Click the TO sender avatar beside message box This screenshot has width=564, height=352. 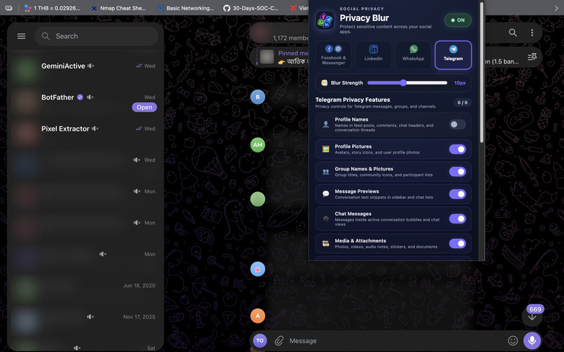[260, 341]
